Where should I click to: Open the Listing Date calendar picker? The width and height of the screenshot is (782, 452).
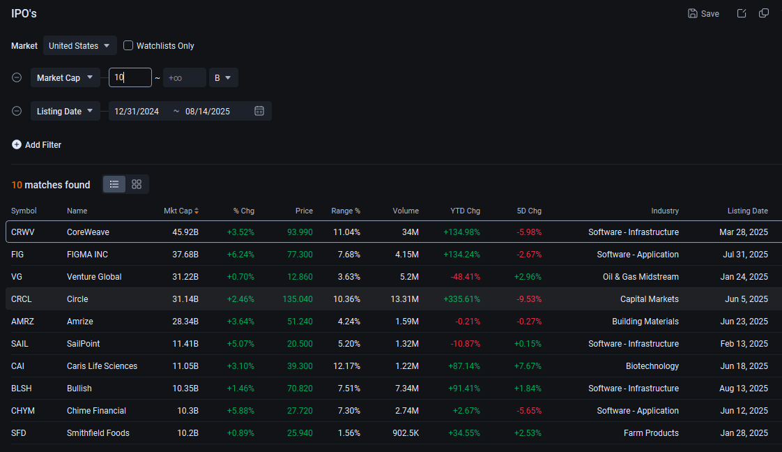[259, 111]
